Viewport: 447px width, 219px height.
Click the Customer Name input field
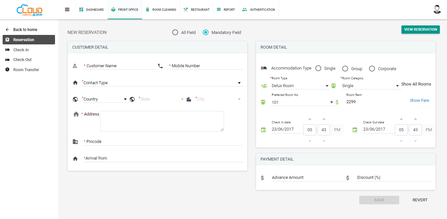(120, 66)
